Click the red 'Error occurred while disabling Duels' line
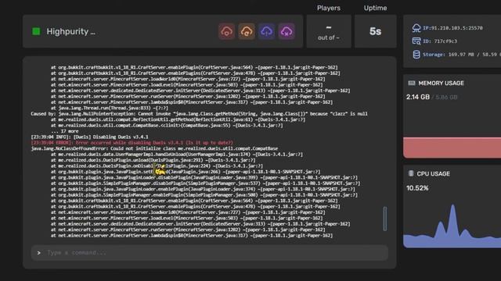501x281 pixels. coord(132,143)
